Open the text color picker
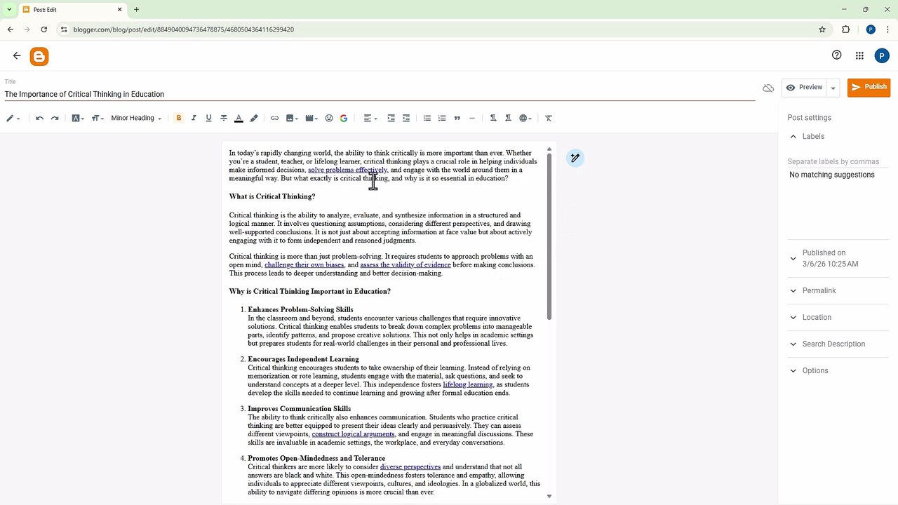 (239, 118)
